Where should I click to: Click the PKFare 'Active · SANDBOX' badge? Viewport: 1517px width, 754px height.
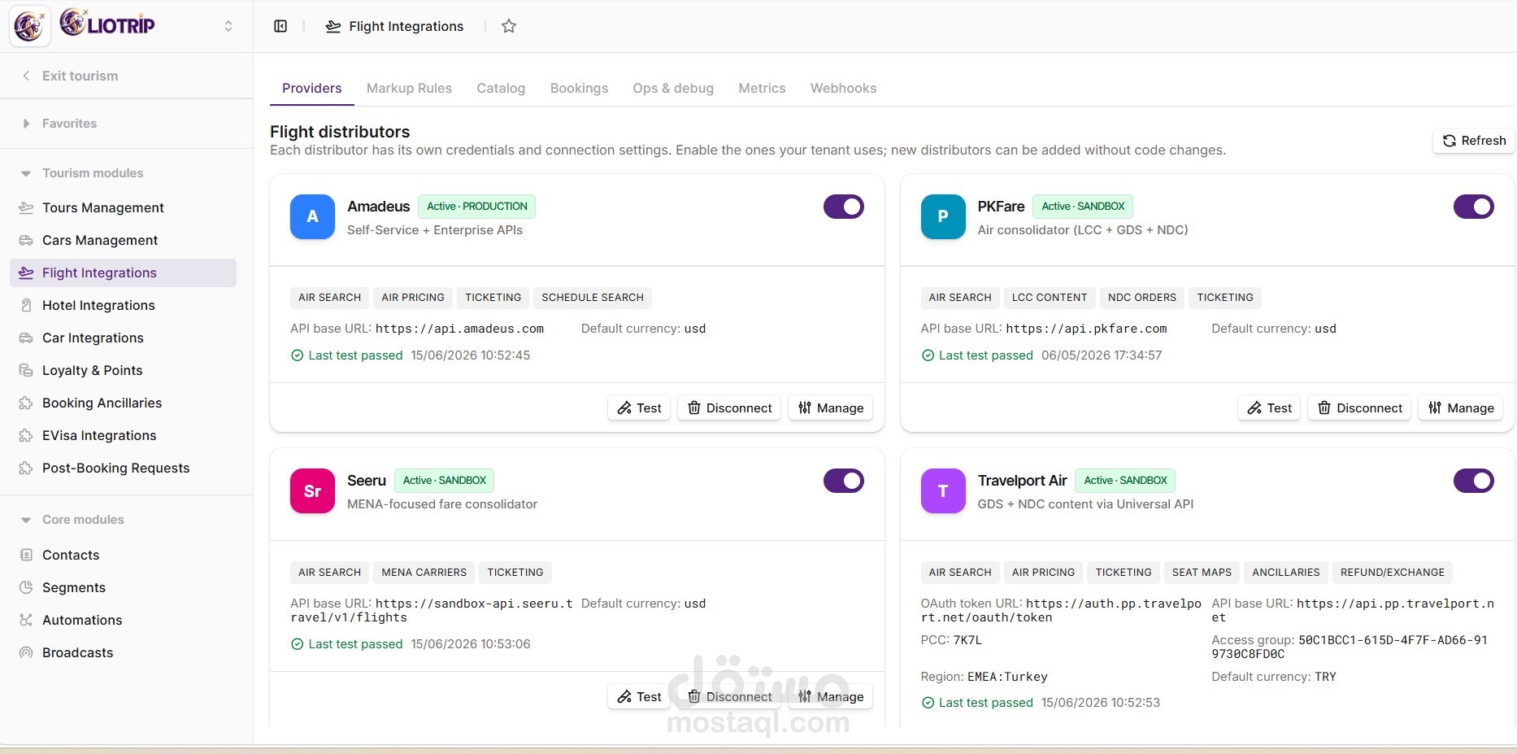(x=1083, y=207)
